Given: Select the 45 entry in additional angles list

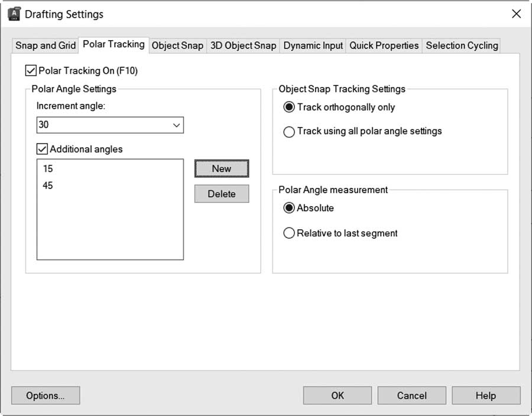Looking at the screenshot, I should (x=48, y=186).
